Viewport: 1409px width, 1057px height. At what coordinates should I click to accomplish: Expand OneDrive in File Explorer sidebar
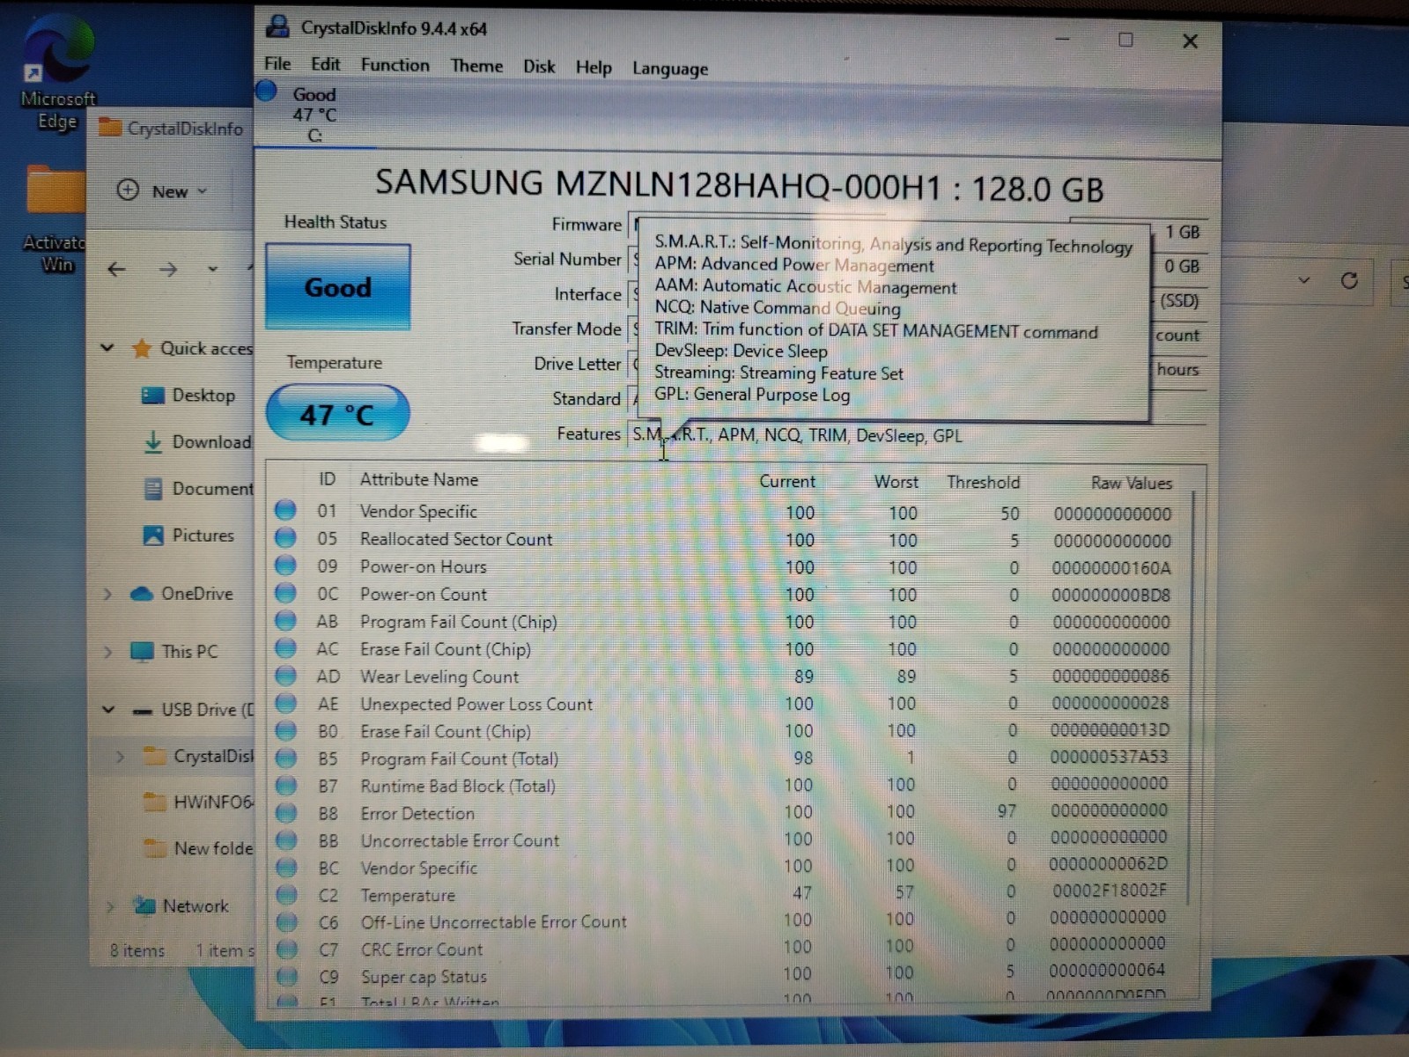pos(107,594)
